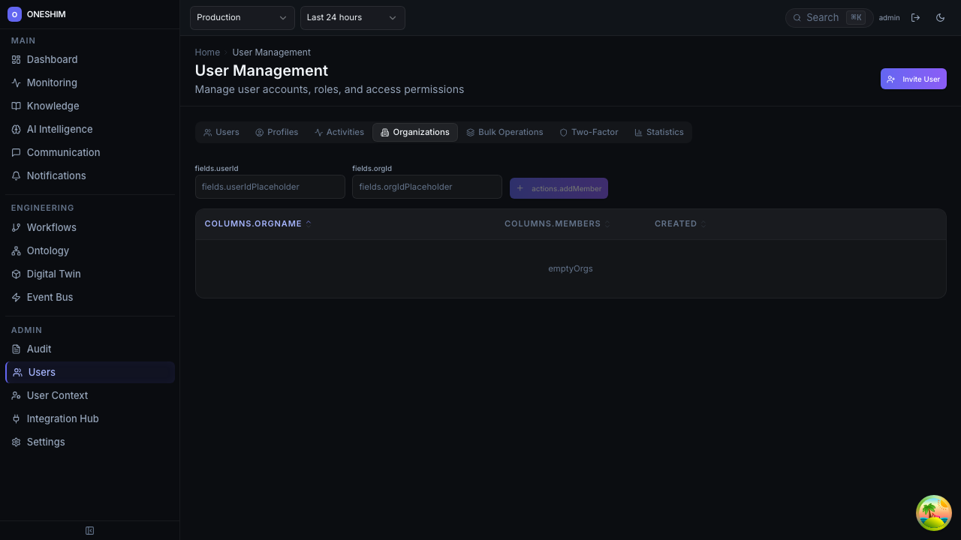Click the ONESHIM logo icon
This screenshot has width=961, height=540.
point(14,14)
